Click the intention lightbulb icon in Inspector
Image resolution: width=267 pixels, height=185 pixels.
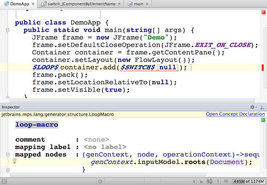click(15, 161)
